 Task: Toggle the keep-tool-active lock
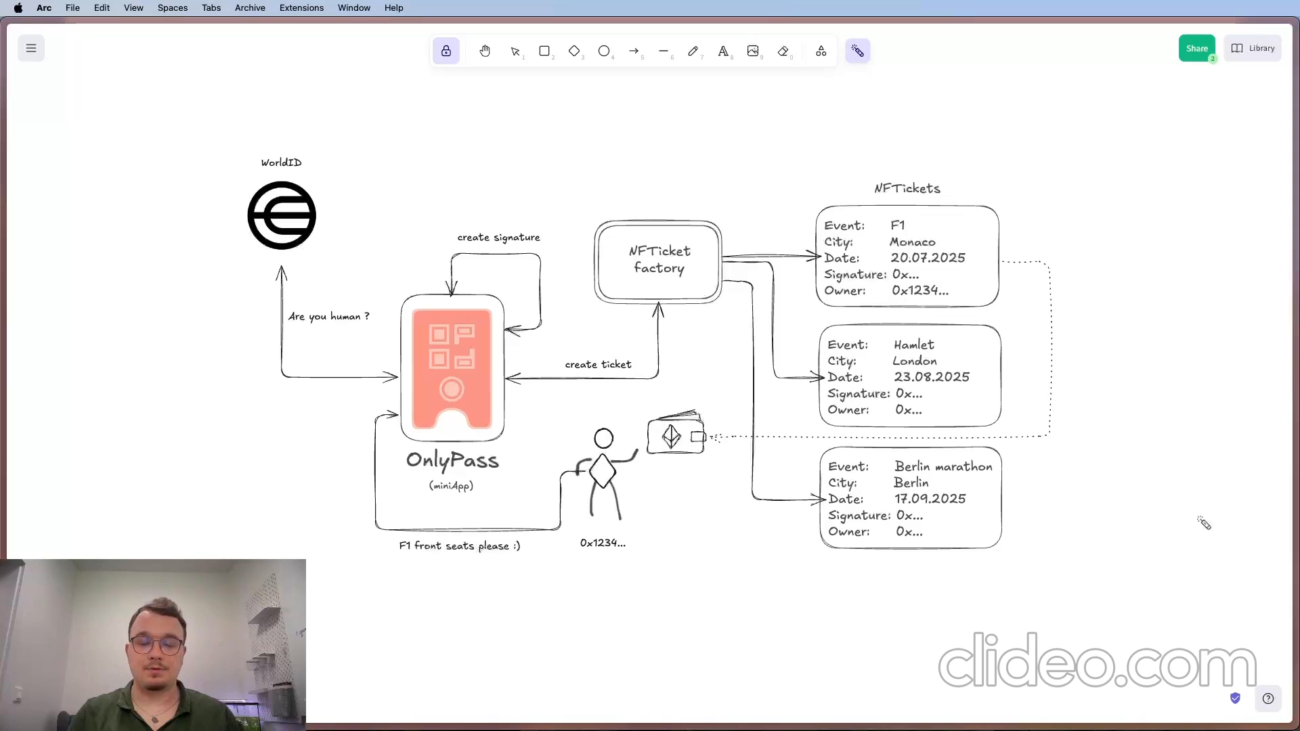tap(446, 51)
